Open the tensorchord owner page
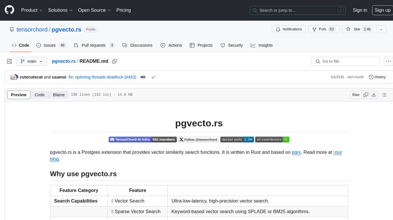Screen dimensions: 393x220 tap(32, 29)
